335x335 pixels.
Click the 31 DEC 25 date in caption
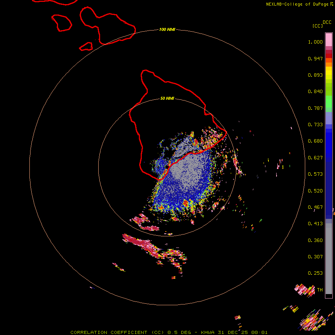(x=233, y=332)
